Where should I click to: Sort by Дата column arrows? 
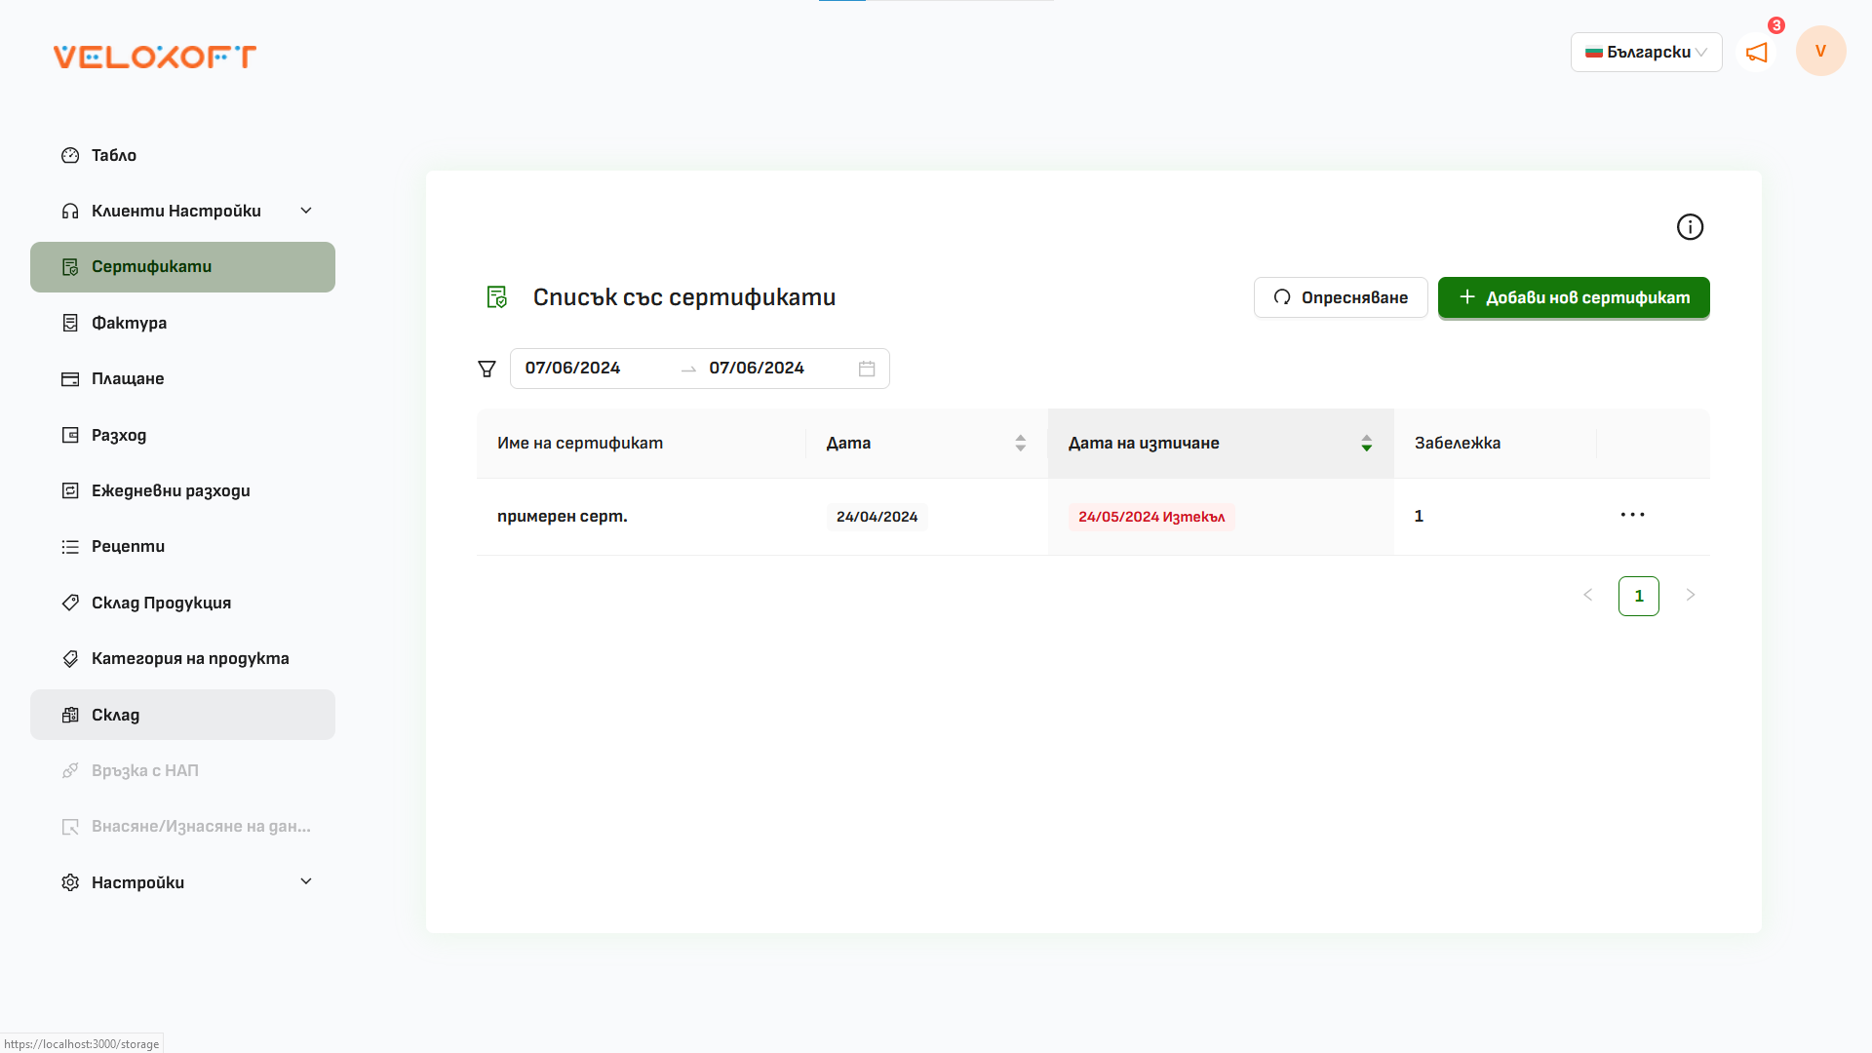pos(1020,444)
